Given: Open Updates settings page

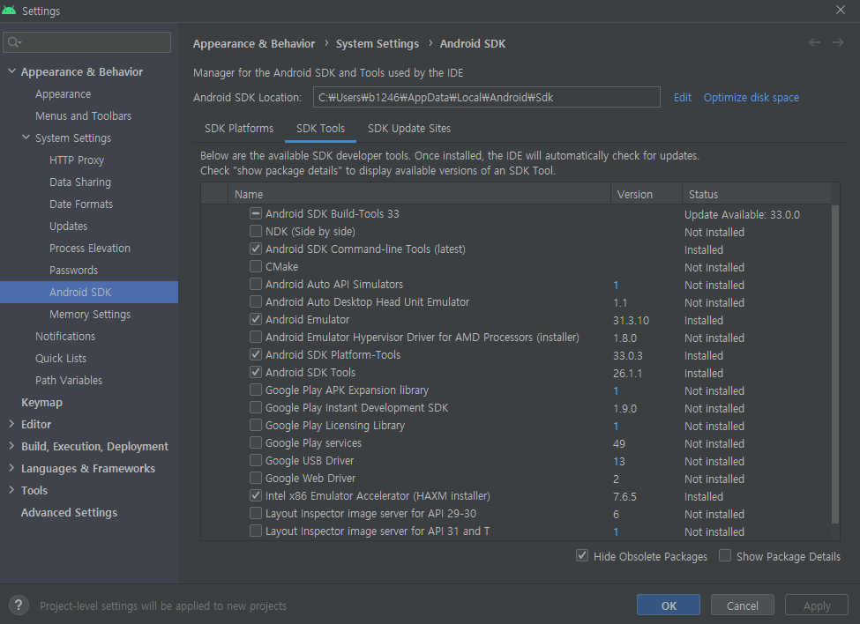Looking at the screenshot, I should 68,226.
